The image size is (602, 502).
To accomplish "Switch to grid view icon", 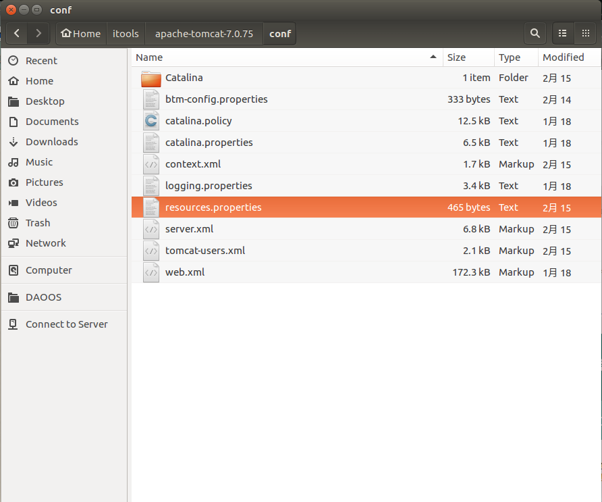I will click(586, 33).
